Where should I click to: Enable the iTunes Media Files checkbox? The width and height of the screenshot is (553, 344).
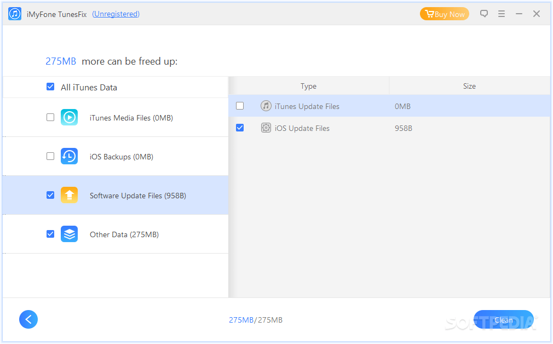pyautogui.click(x=50, y=117)
